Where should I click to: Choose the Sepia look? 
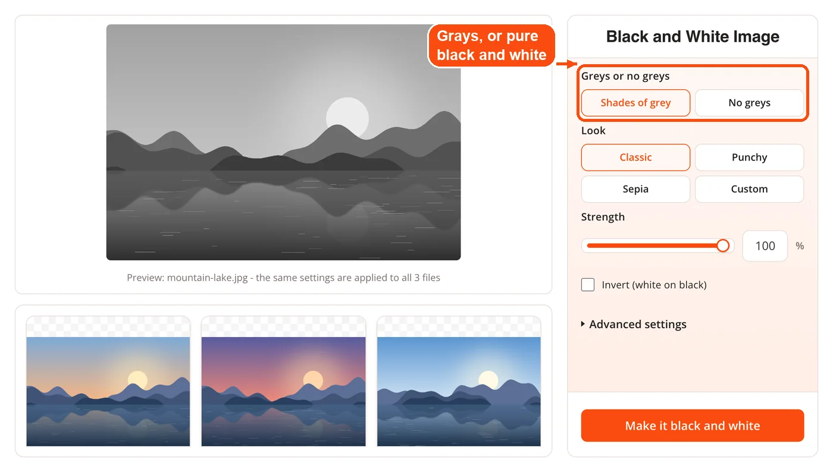coord(635,189)
